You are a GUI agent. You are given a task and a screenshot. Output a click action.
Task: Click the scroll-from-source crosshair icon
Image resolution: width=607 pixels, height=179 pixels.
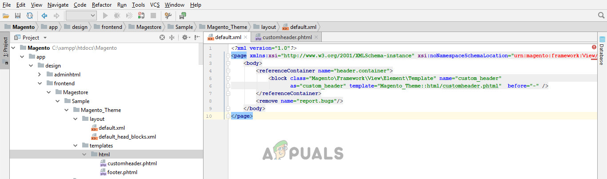point(162,38)
